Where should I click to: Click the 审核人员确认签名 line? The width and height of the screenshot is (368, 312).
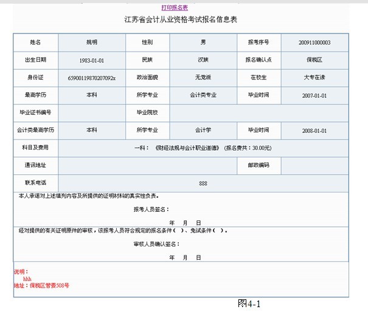pos(157,244)
